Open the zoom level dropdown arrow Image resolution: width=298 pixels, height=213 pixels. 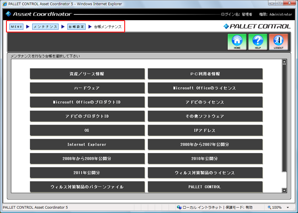[x=288, y=208]
